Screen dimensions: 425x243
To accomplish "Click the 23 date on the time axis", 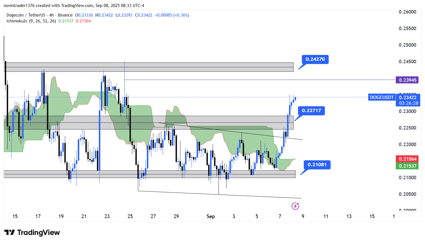I will (x=107, y=216).
